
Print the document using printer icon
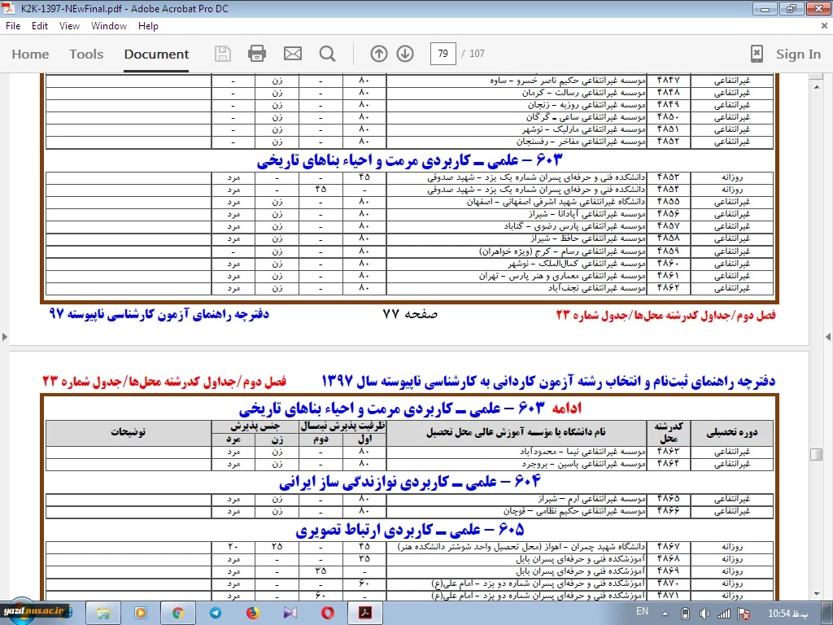[x=257, y=54]
